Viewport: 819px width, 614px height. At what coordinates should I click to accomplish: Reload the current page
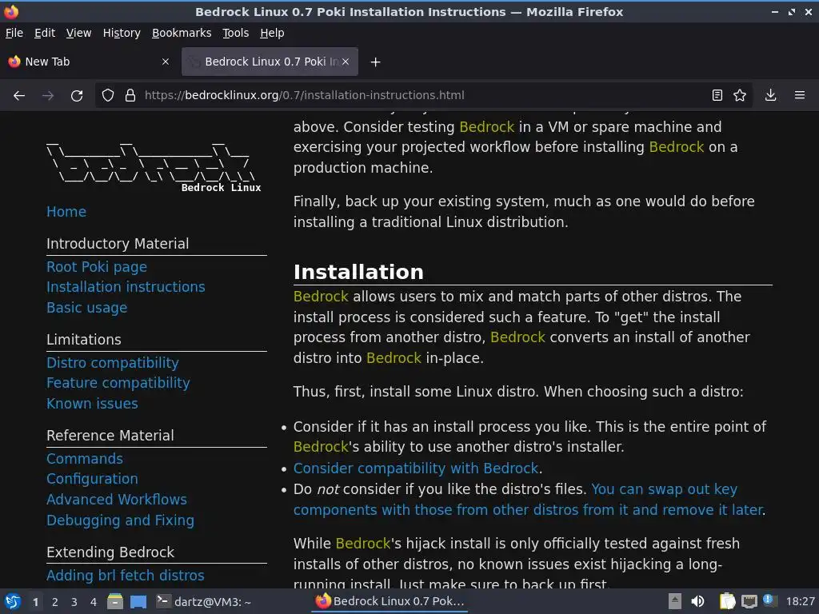tap(77, 96)
